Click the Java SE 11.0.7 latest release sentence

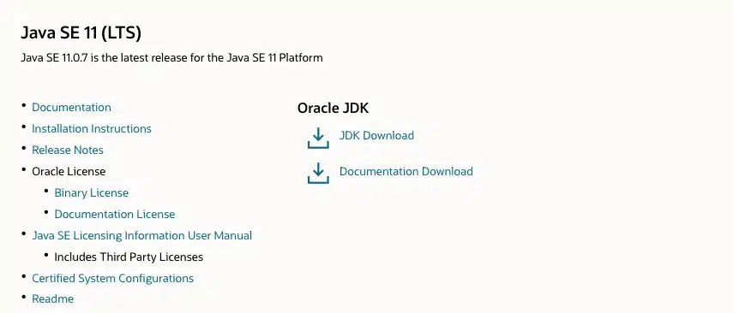(171, 58)
